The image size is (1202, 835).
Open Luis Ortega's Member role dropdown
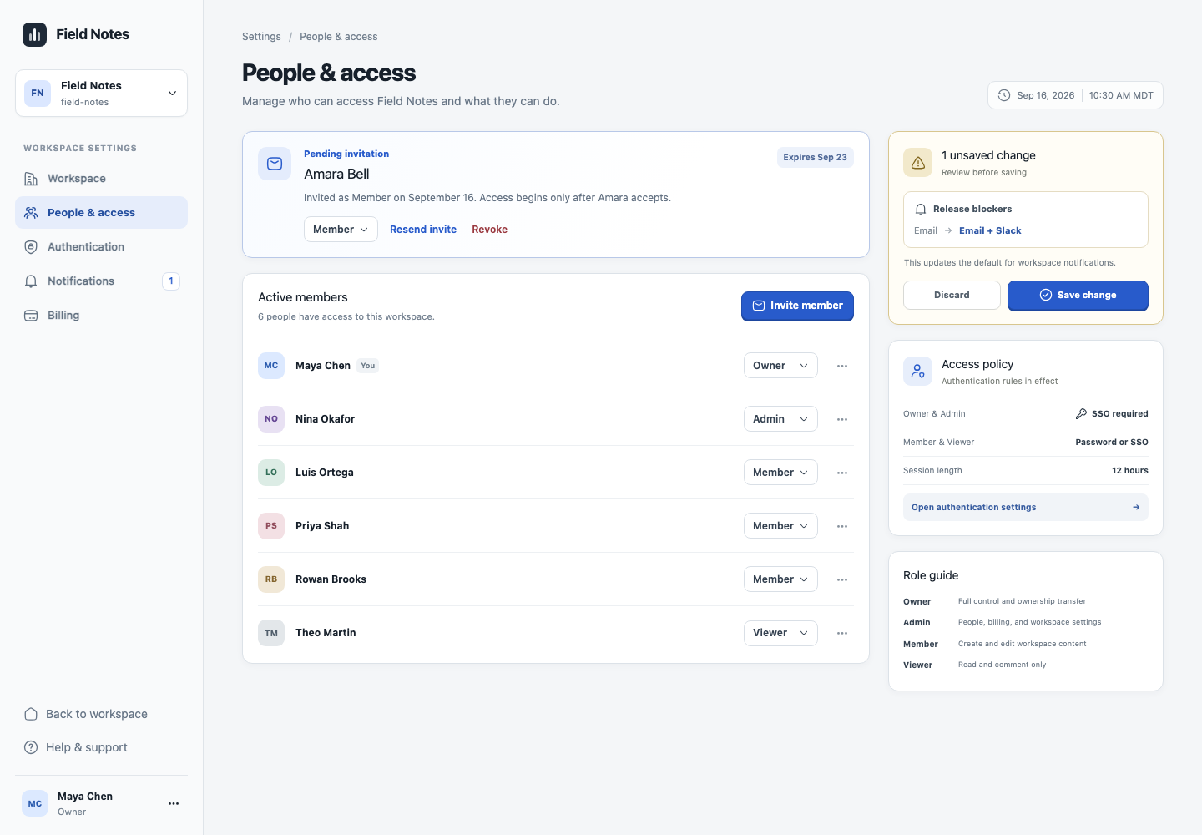point(780,473)
